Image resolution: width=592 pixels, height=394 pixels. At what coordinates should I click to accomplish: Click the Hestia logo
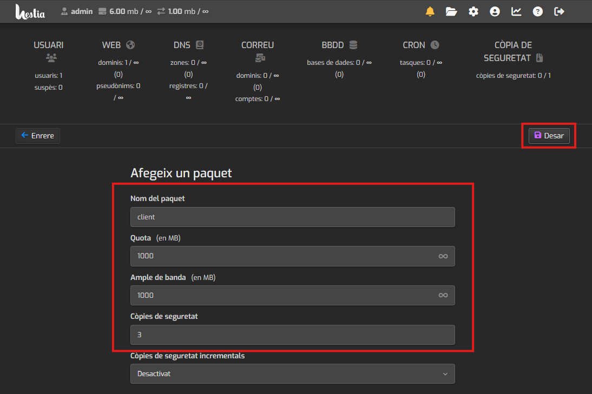click(30, 11)
